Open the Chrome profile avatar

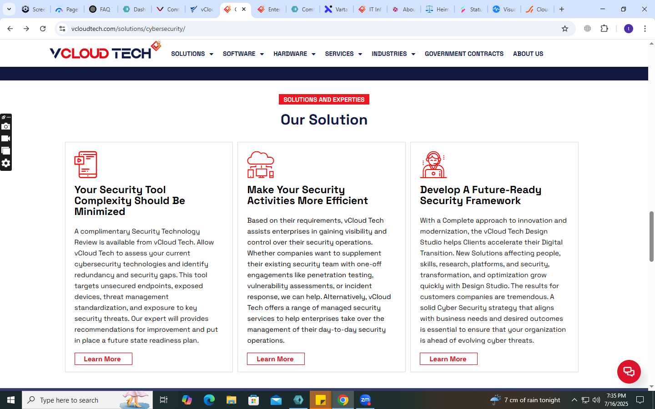[x=629, y=29]
